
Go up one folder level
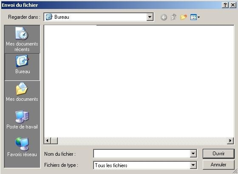pyautogui.click(x=173, y=17)
